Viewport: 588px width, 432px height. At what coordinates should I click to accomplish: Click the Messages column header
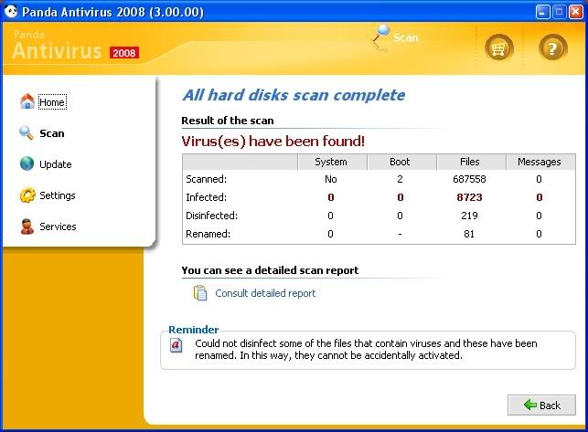pyautogui.click(x=540, y=162)
